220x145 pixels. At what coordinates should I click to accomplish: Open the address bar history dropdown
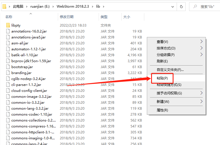(x=173, y=7)
